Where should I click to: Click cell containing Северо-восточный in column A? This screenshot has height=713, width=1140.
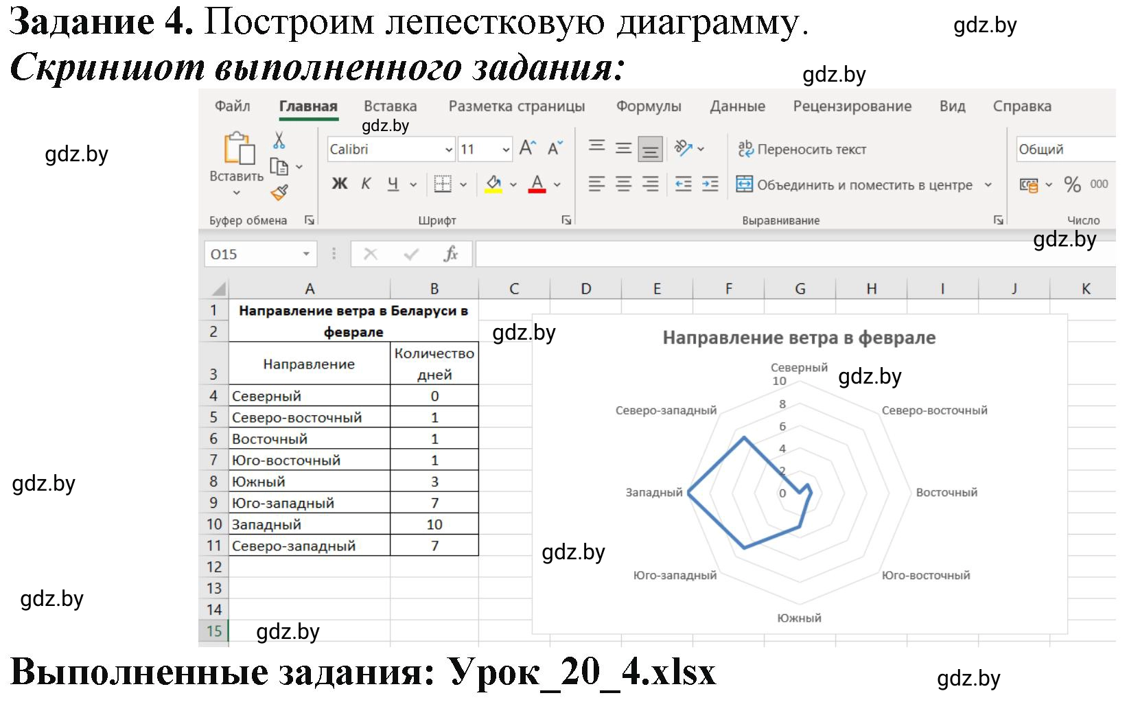(310, 417)
